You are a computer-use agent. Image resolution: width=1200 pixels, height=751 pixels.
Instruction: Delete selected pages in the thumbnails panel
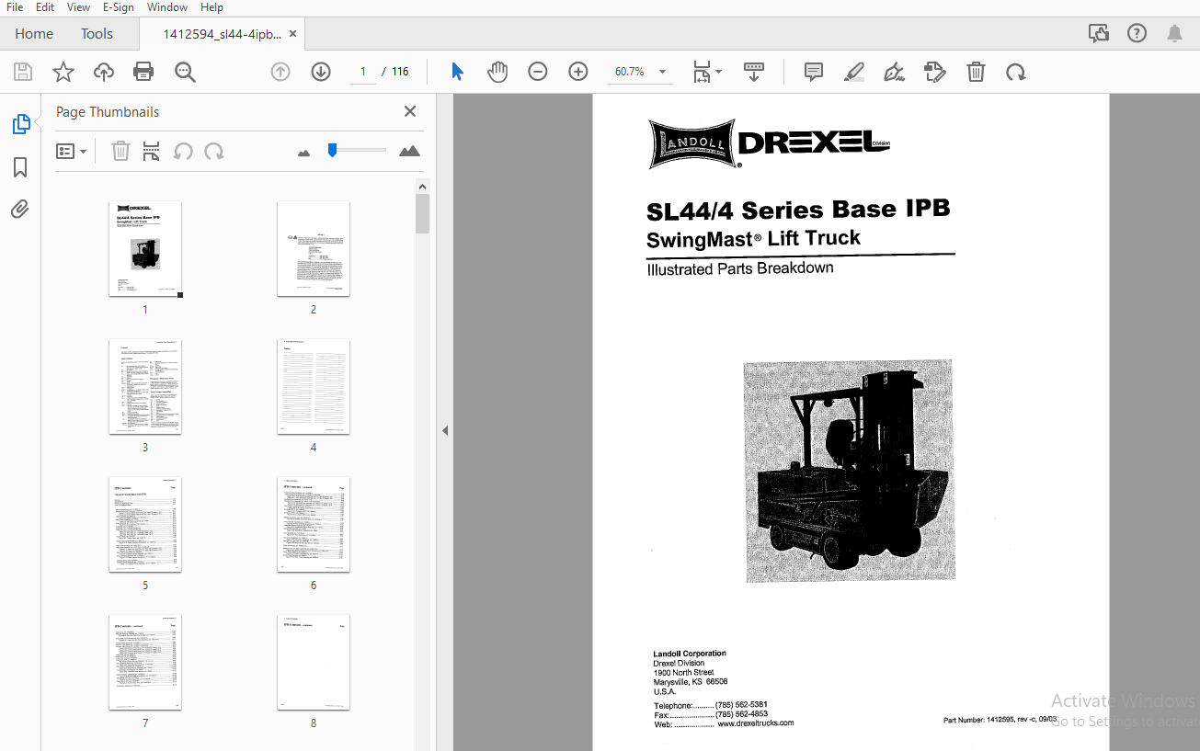(120, 151)
